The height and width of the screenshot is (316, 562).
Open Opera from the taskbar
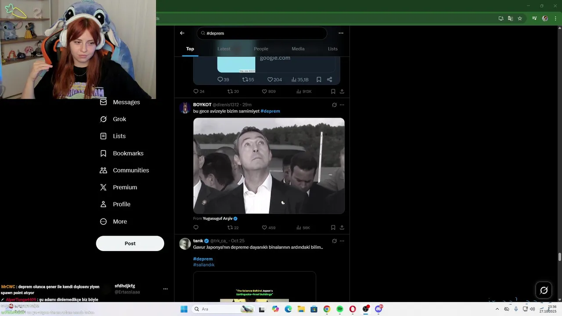(353, 309)
